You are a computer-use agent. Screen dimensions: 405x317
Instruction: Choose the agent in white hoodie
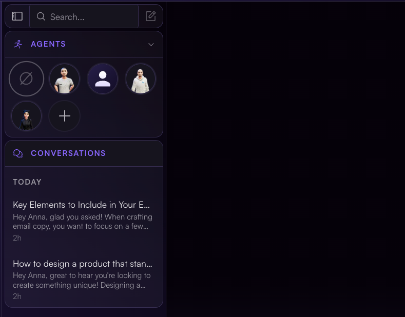coord(141,78)
